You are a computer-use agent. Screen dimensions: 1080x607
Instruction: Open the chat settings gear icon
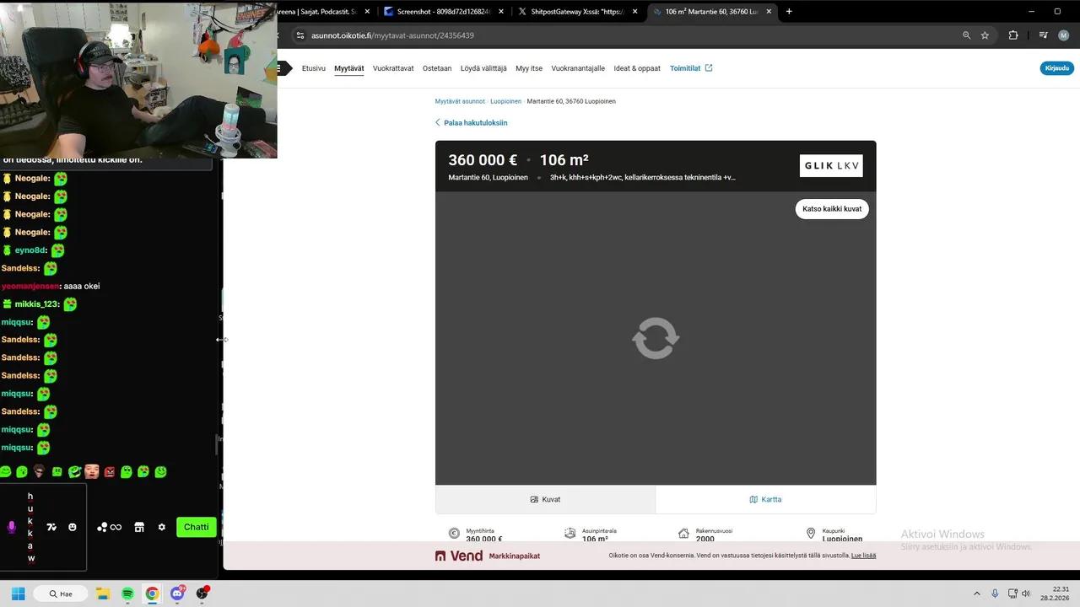(x=161, y=527)
